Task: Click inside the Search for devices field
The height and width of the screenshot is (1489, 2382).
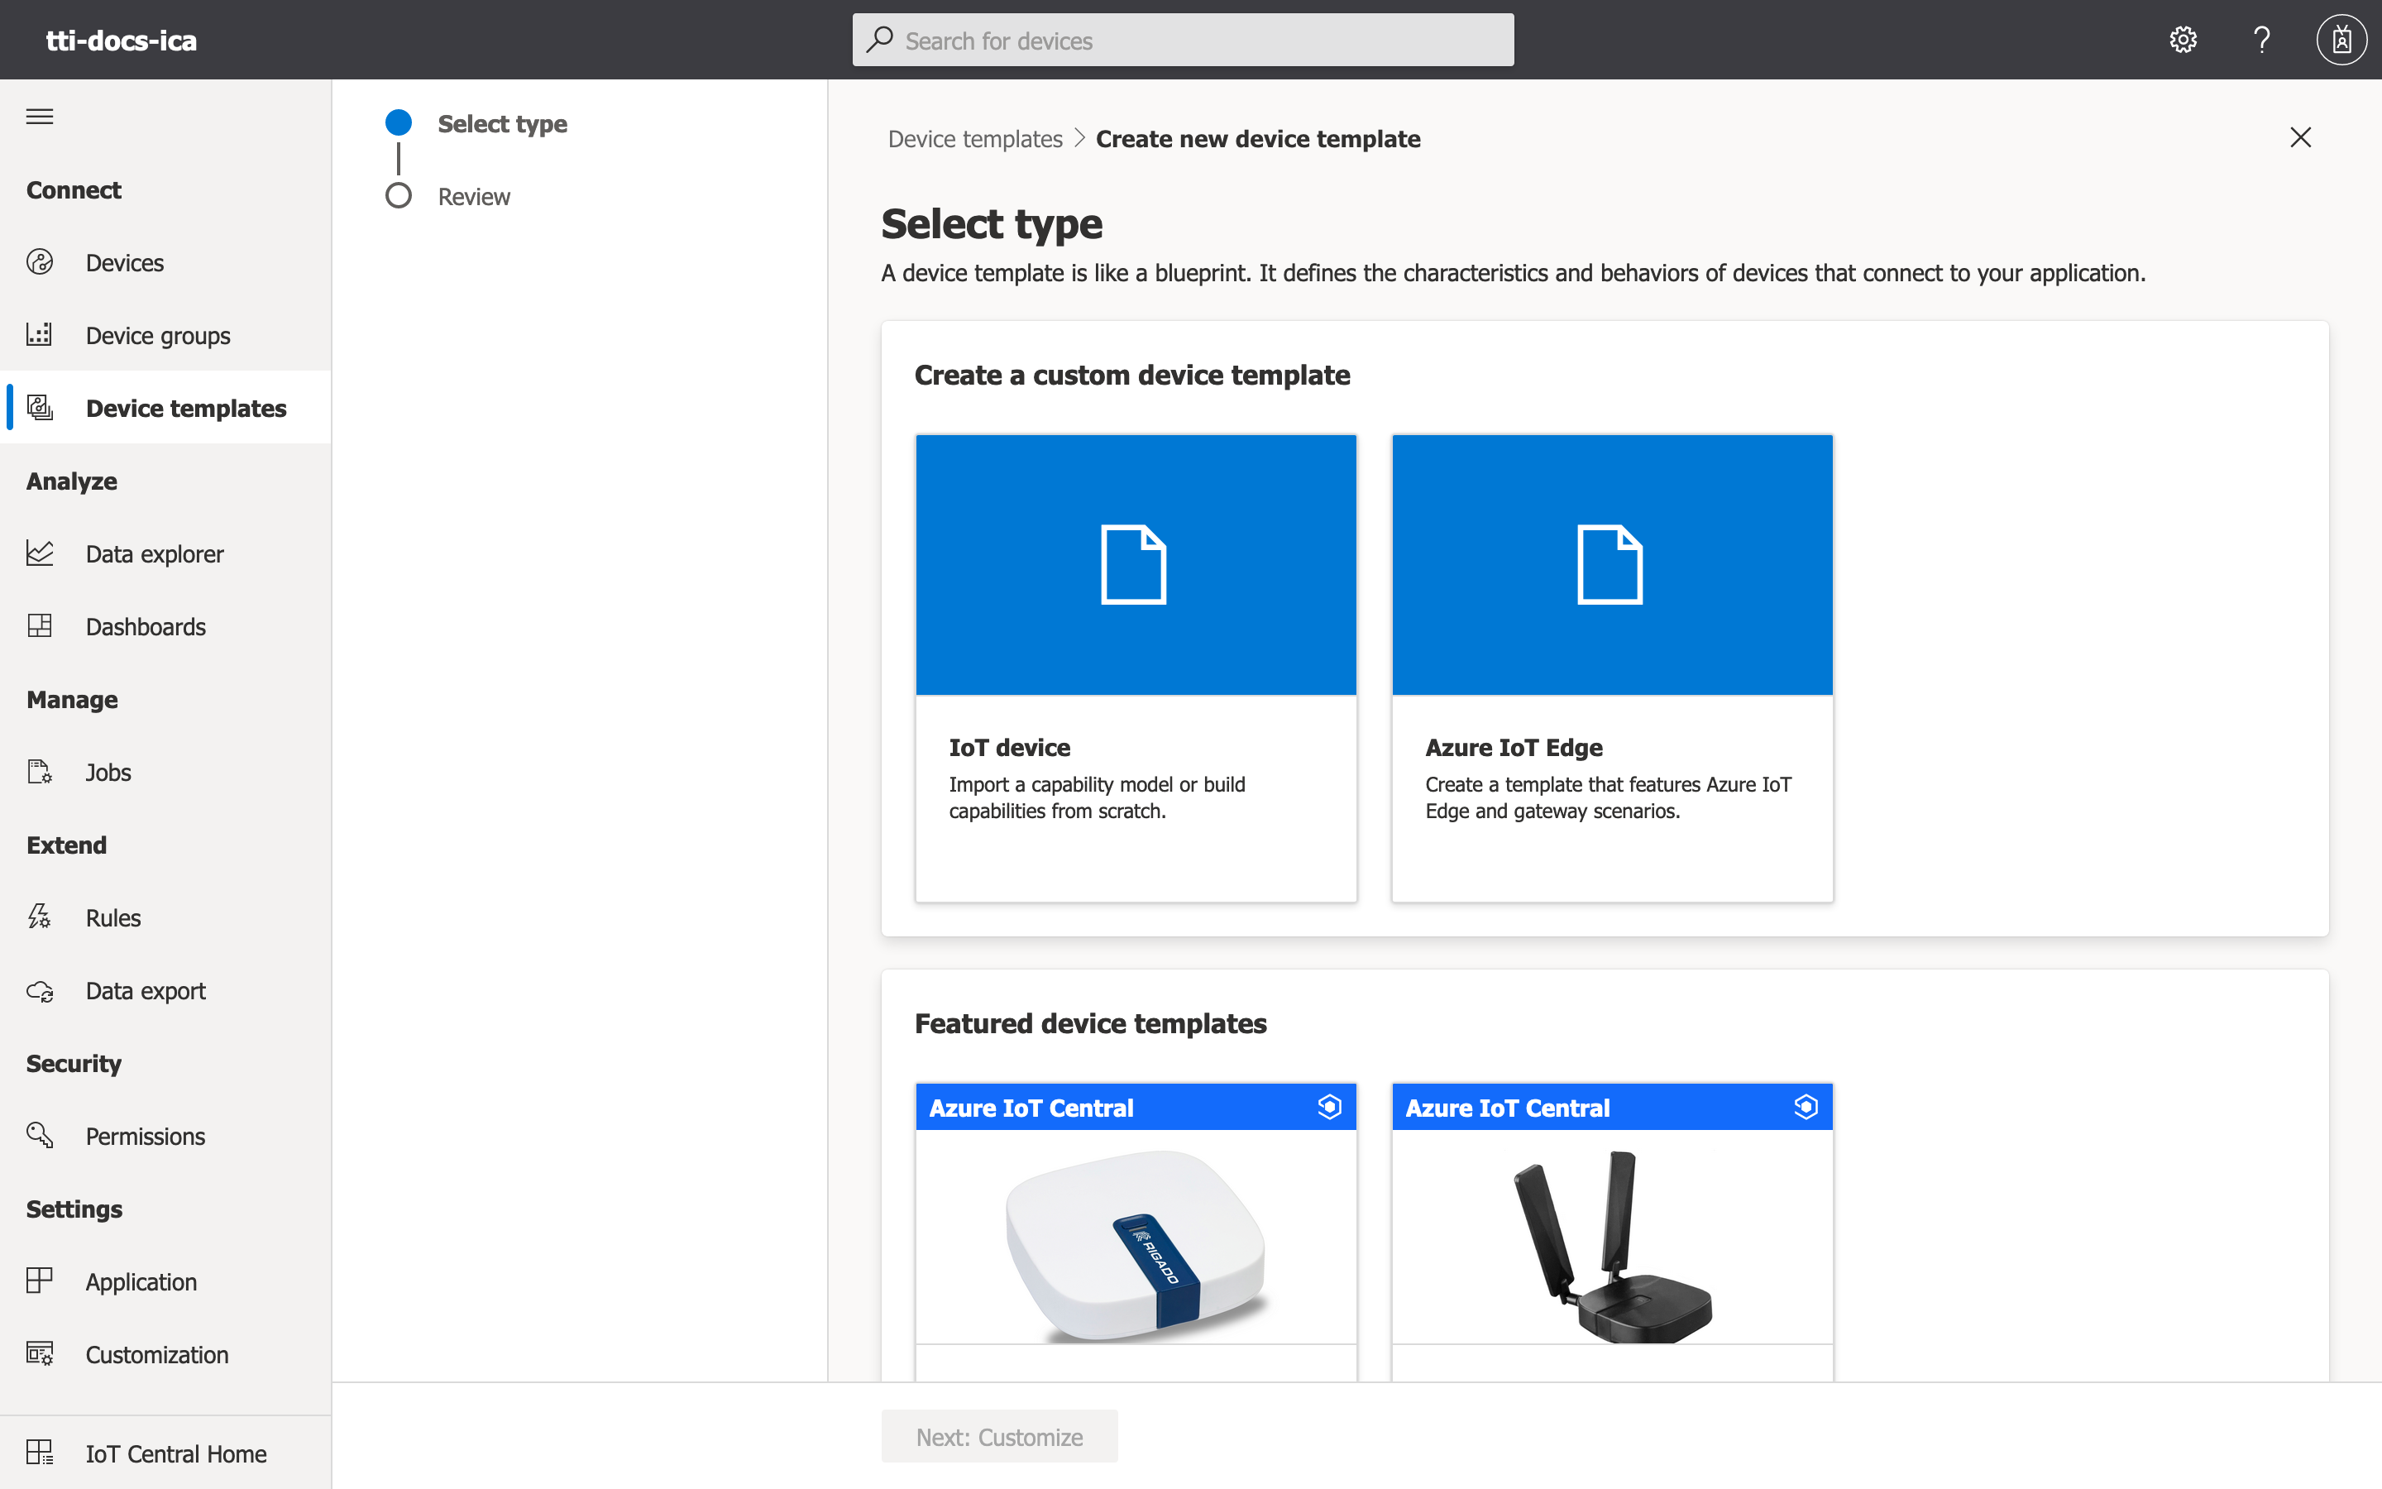Action: tap(1181, 40)
